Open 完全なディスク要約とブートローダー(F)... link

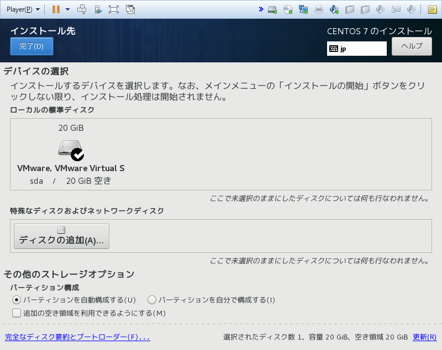(77, 337)
